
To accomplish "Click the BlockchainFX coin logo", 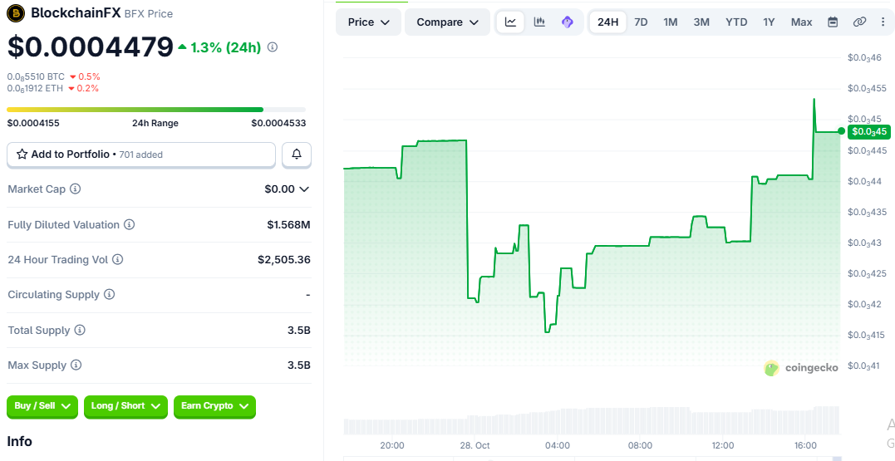I will [16, 12].
